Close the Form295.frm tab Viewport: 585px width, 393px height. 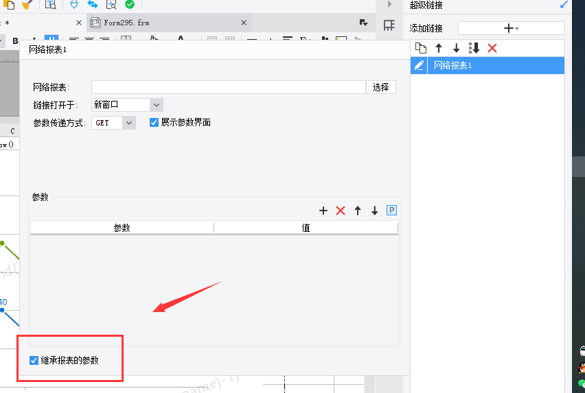coord(244,23)
